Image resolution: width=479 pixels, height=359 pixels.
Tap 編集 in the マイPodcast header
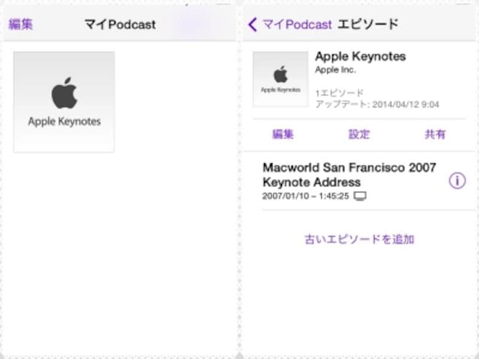(20, 25)
